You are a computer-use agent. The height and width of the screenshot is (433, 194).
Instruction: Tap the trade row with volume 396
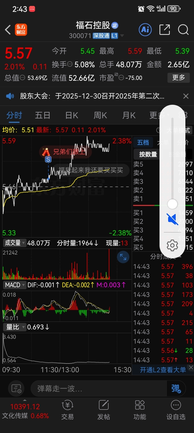[x=163, y=266]
